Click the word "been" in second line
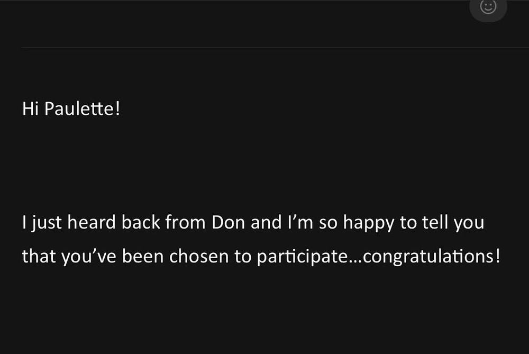Image resolution: width=529 pixels, height=354 pixels. click(142, 256)
